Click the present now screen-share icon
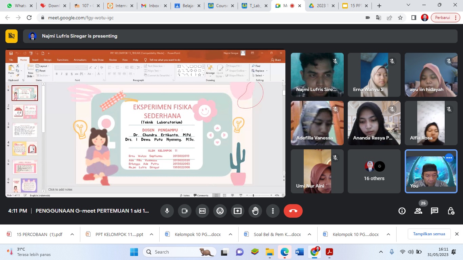463x260 pixels. [x=238, y=211]
